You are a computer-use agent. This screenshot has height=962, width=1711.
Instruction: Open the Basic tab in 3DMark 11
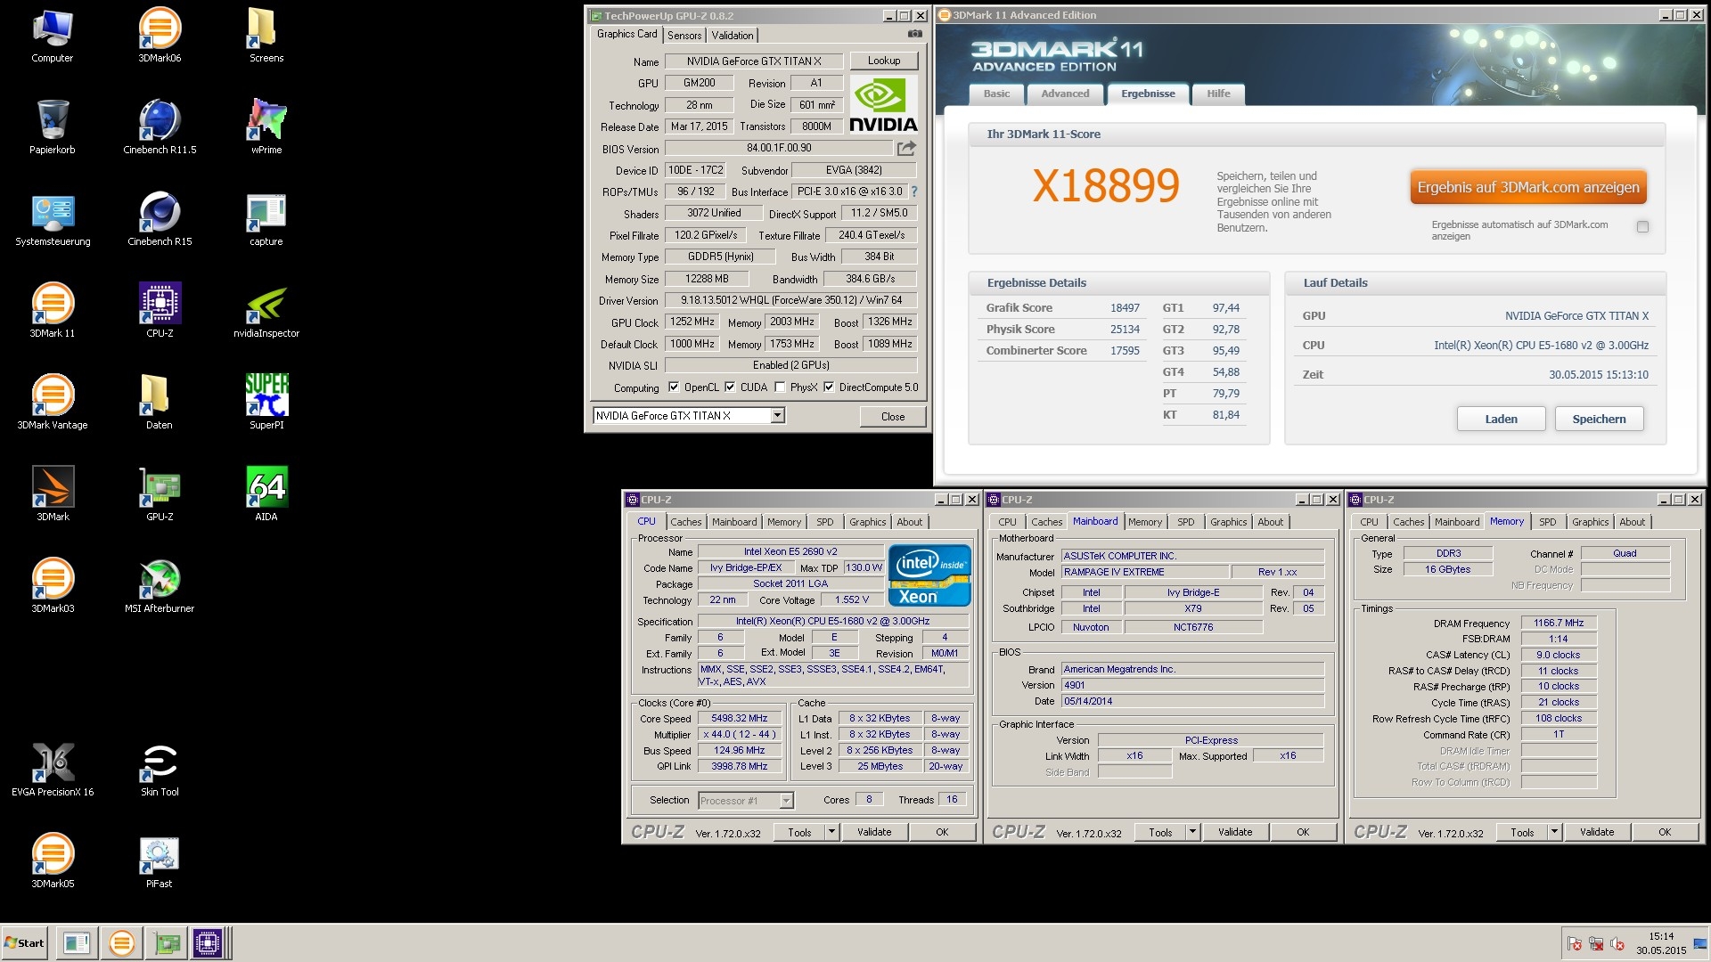[996, 94]
